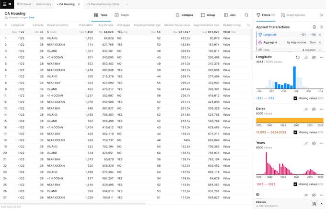Open more options for Dates card
This screenshot has height=209, width=326.
coord(321,109)
